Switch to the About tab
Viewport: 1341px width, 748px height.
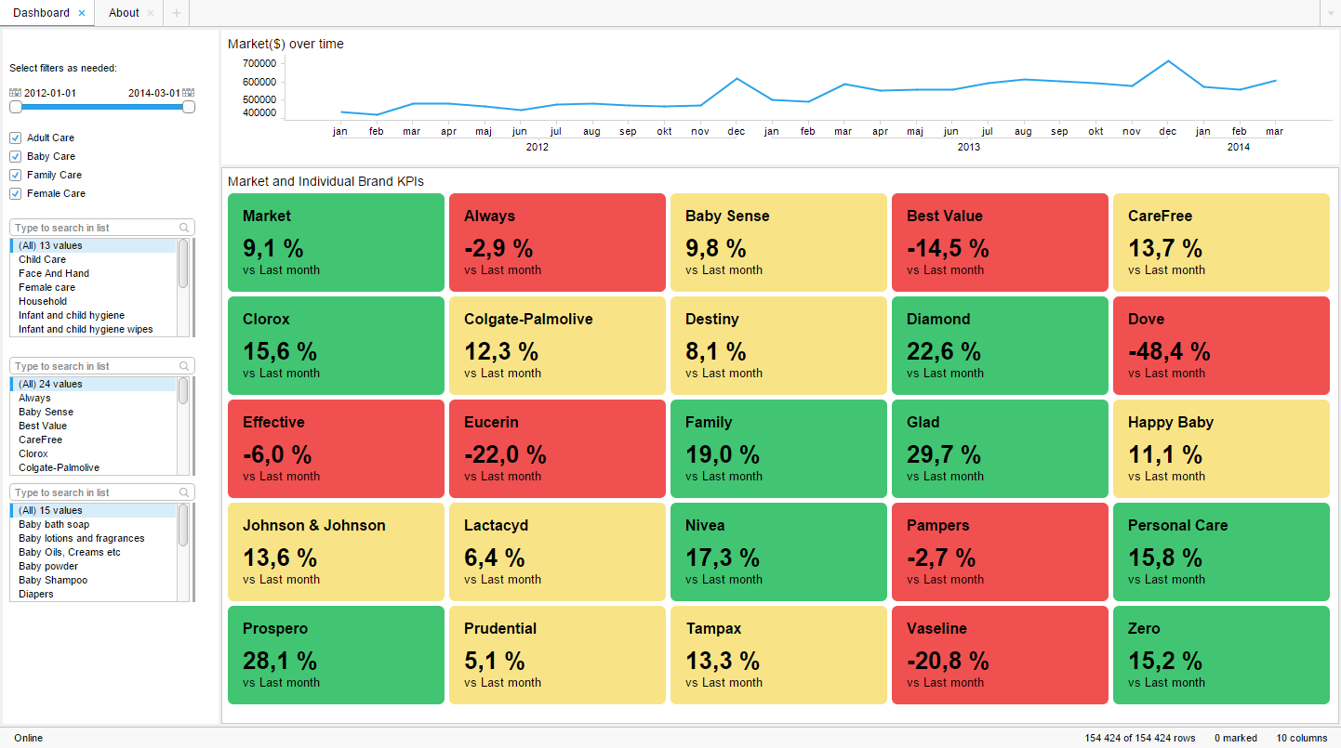click(x=124, y=13)
